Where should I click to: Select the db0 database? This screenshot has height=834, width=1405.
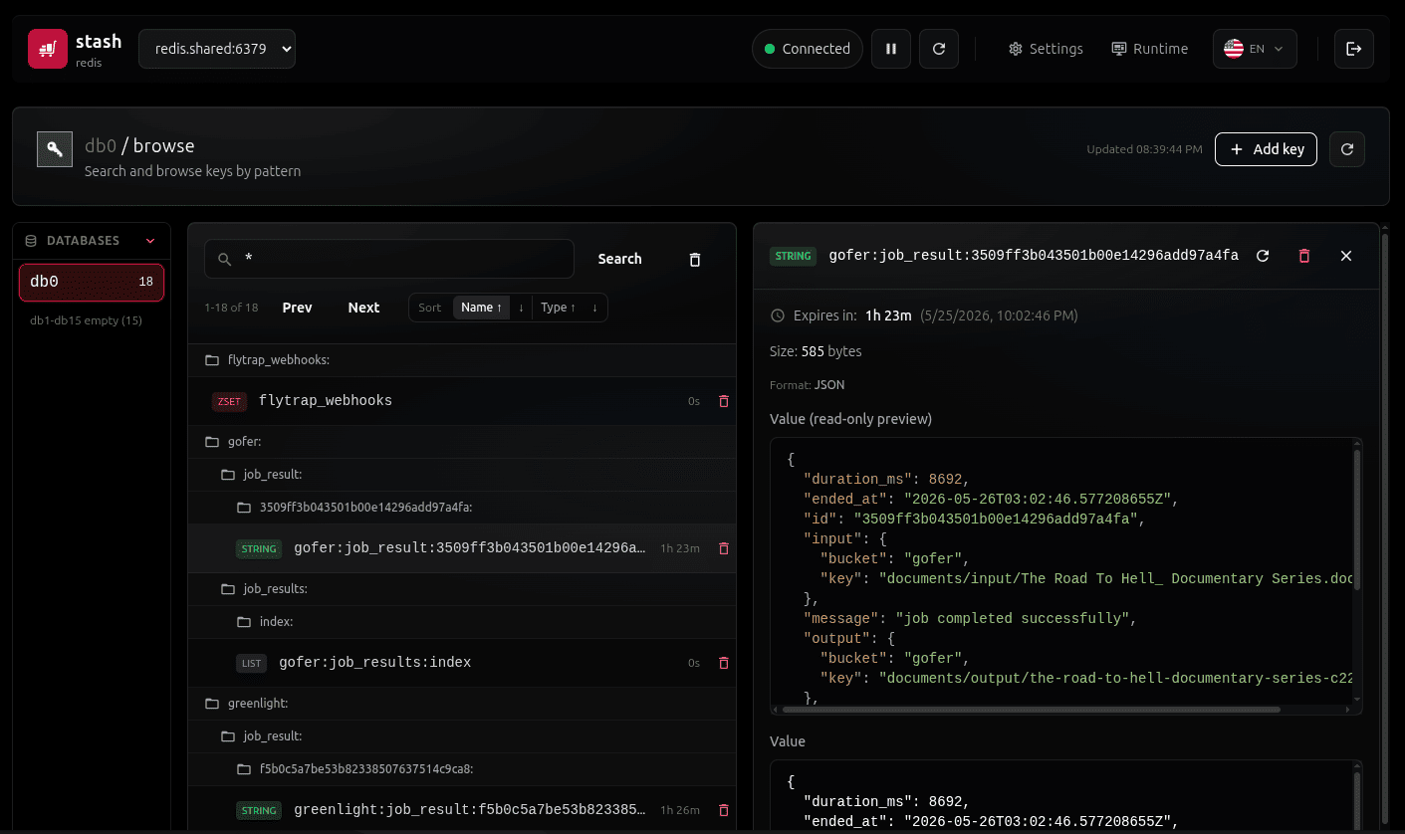coord(92,282)
